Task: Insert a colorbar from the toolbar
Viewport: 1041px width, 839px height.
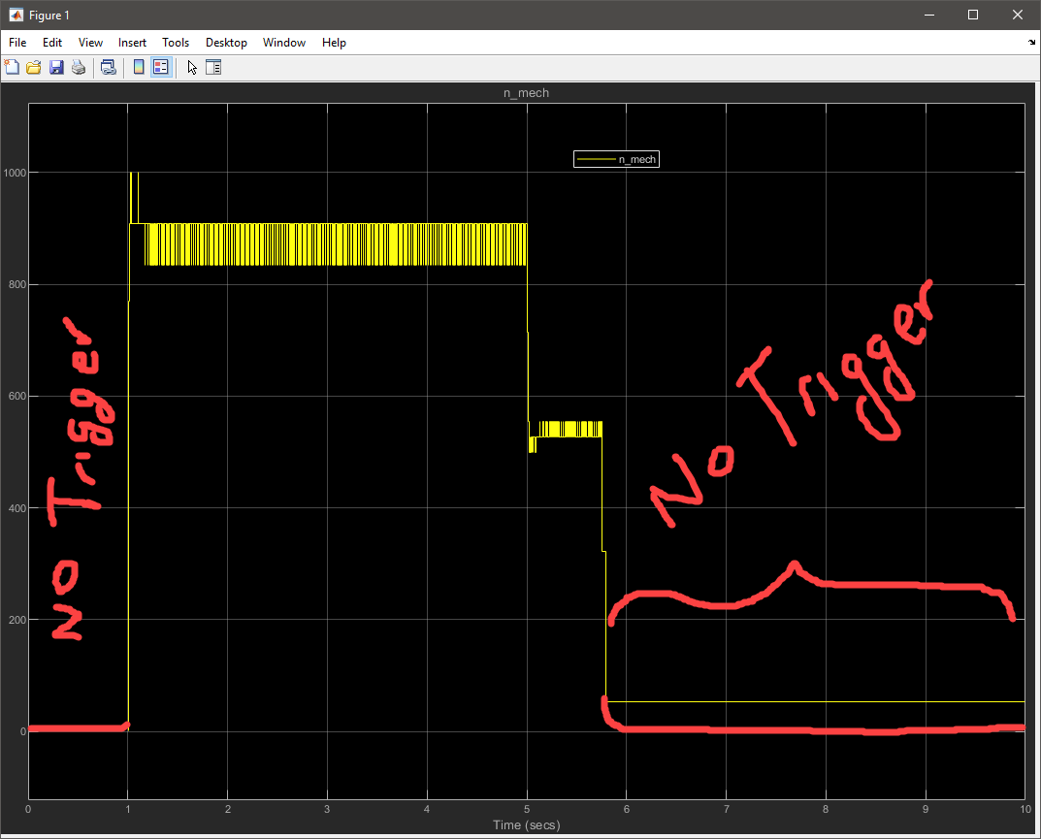Action: point(139,67)
